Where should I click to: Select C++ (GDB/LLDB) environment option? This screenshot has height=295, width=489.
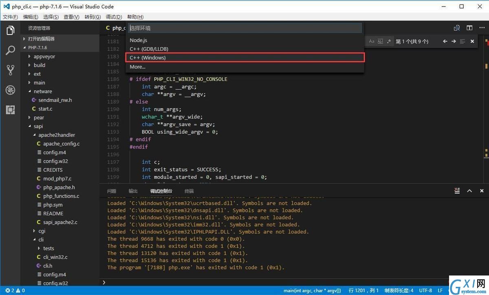245,49
